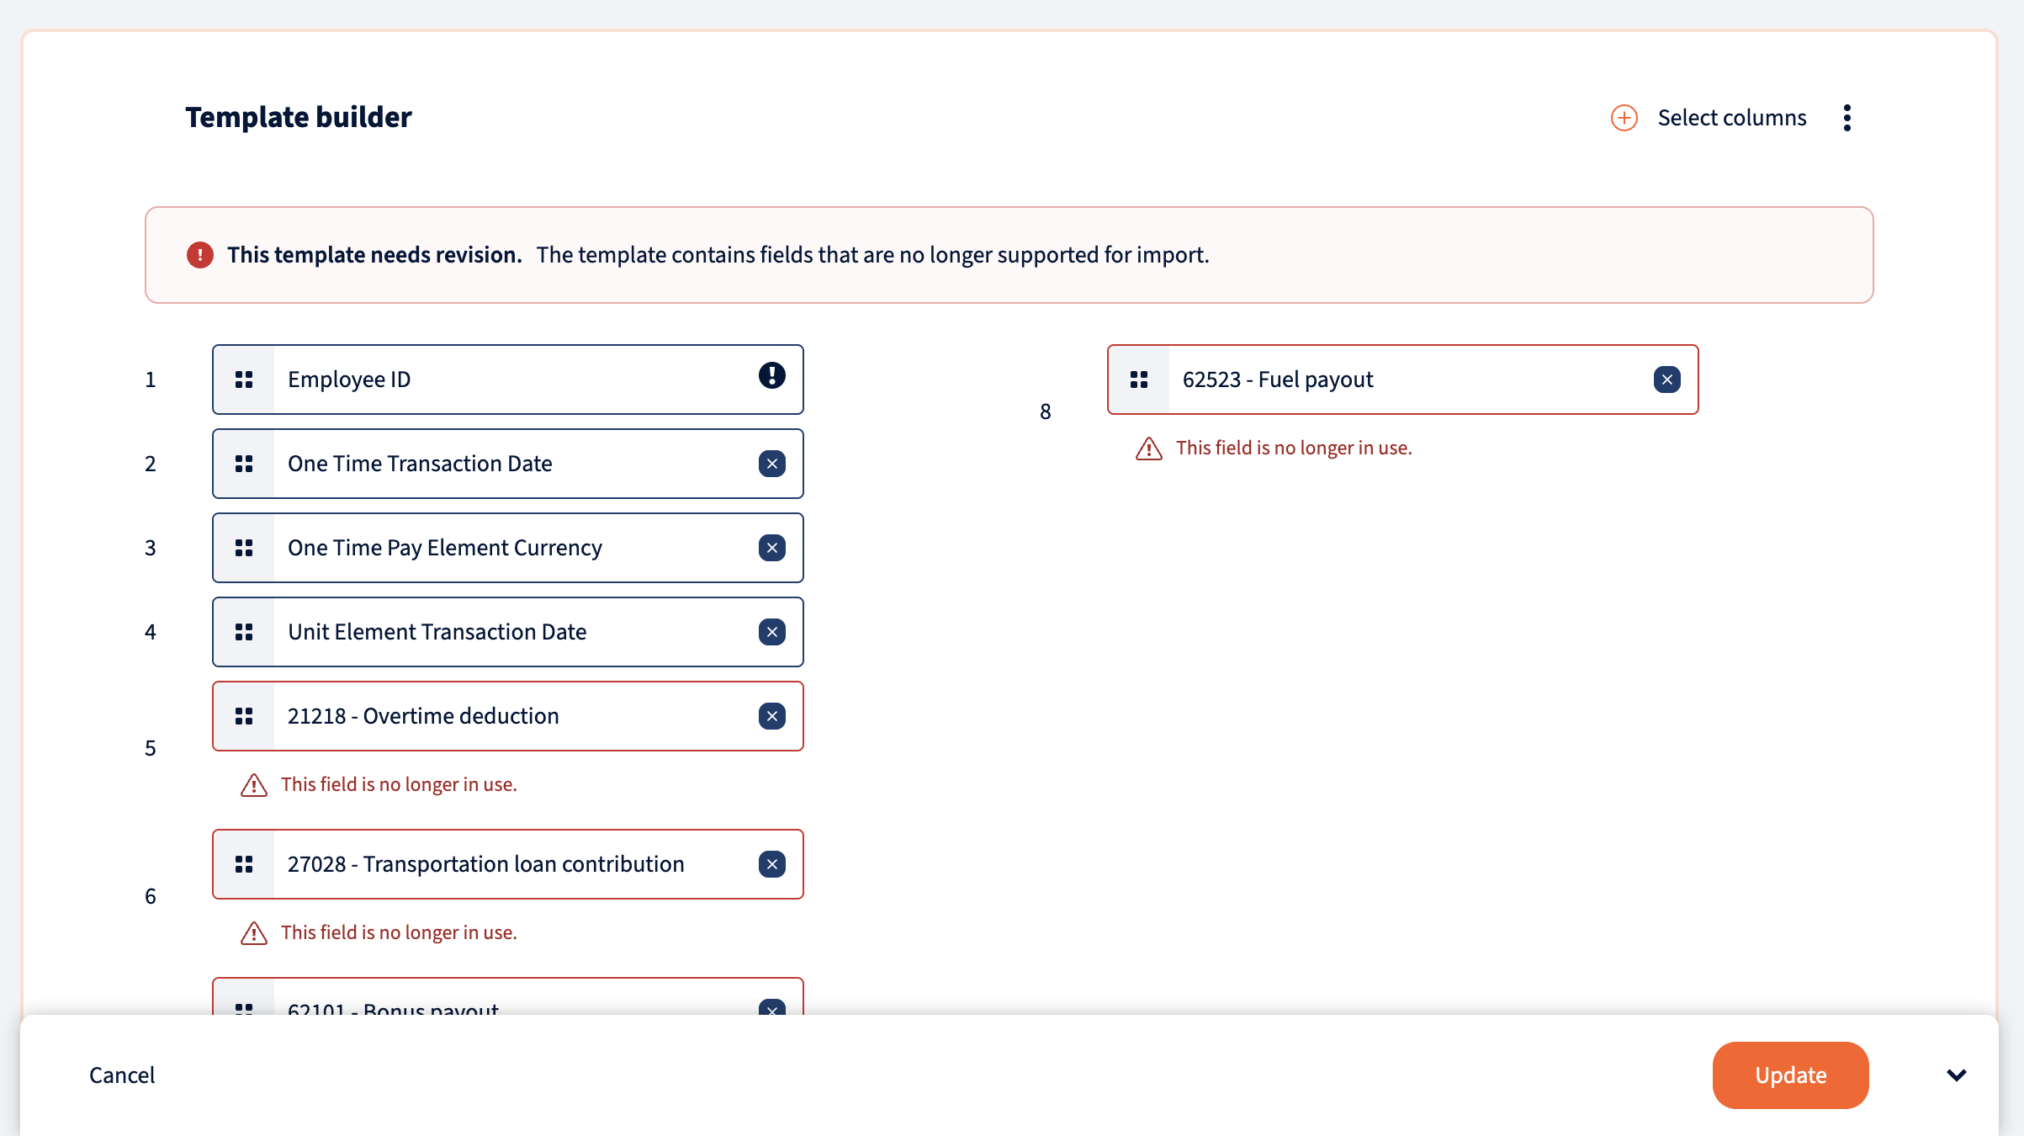
Task: Click drag handle of Overtime deduction field
Action: [244, 716]
